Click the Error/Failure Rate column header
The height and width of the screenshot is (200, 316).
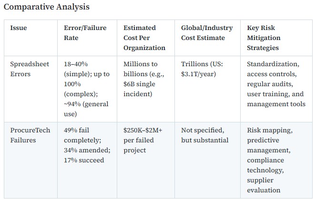(x=84, y=33)
